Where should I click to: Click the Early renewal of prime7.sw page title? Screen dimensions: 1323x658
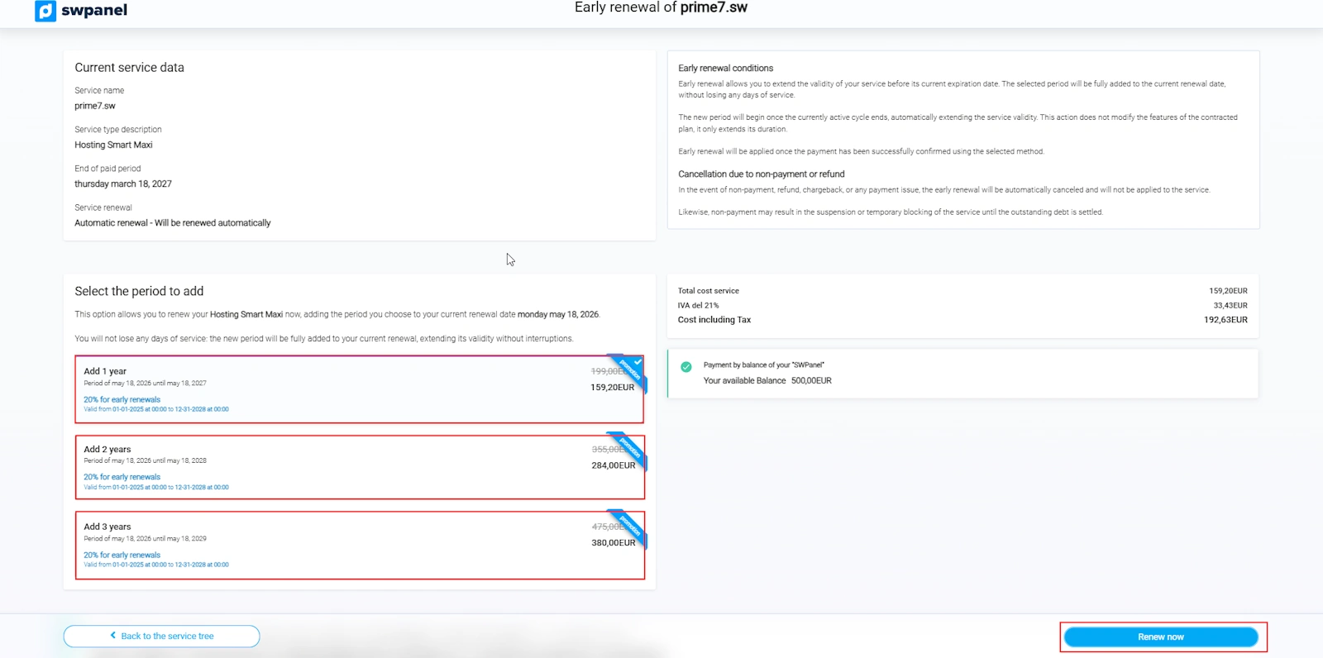point(661,8)
